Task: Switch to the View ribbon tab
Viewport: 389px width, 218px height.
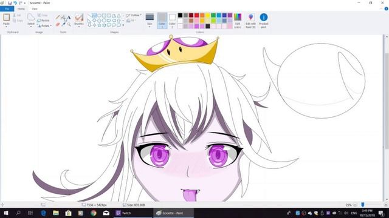Action: (35, 8)
